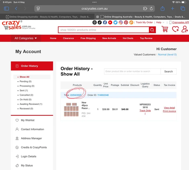Expand the Help dropdown menu
This screenshot has height=170, width=189.
[x=160, y=23]
